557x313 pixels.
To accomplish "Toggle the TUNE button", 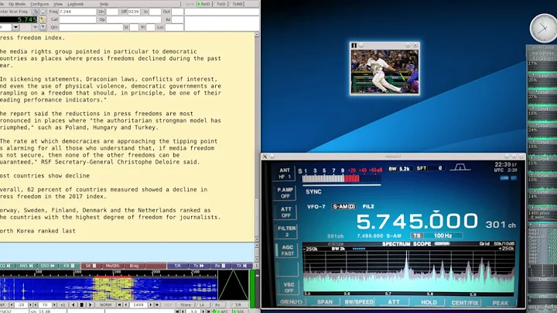I will [x=236, y=4].
